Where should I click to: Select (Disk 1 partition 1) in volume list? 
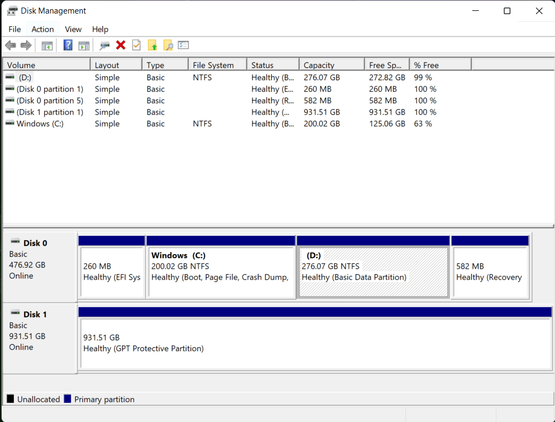(50, 112)
